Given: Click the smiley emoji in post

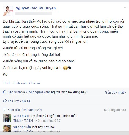Looking at the screenshot, I should (65, 68).
